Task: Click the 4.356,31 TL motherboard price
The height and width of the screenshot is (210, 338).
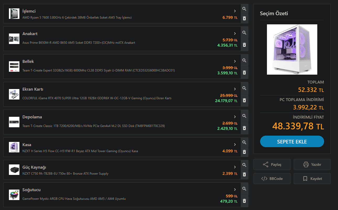Action: point(227,45)
